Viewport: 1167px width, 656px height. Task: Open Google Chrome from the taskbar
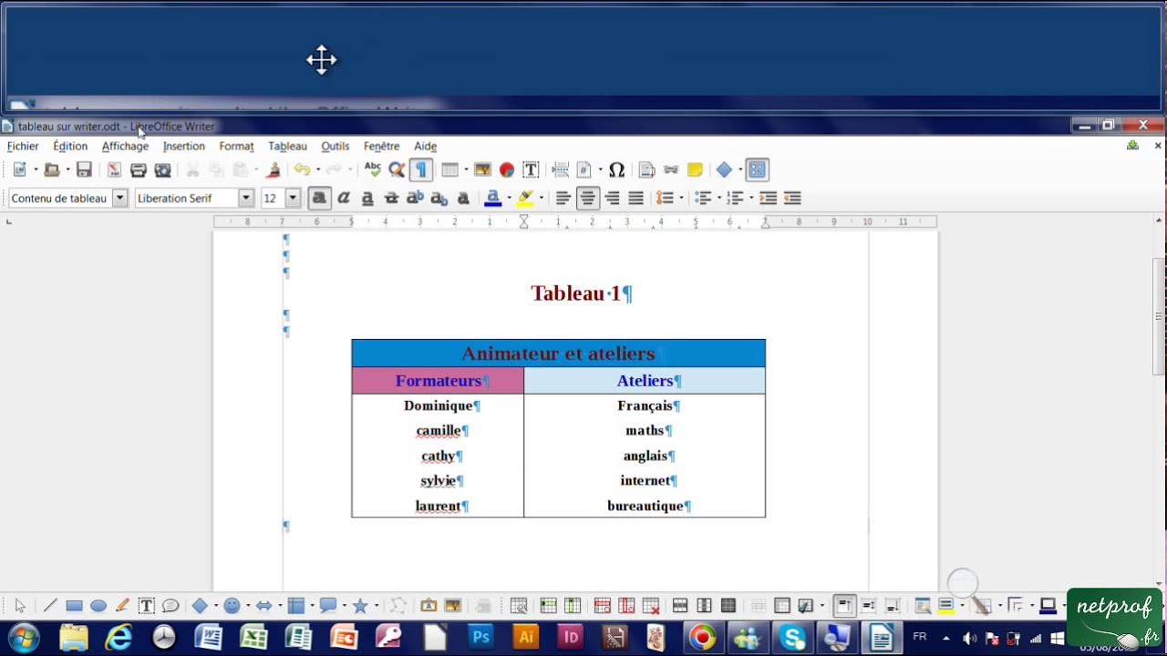702,637
